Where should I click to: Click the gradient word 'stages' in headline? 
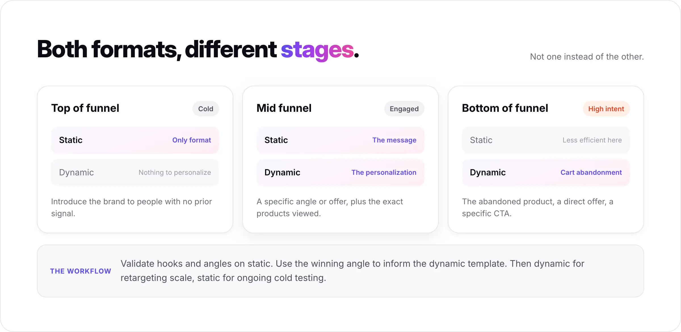click(318, 51)
